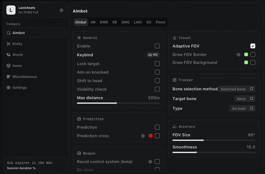
Task: Tick the Visibility check checkbox
Action: tap(157, 89)
